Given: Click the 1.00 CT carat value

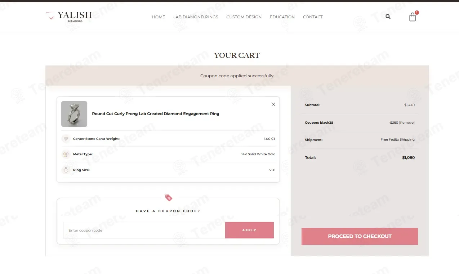Looking at the screenshot, I should (x=270, y=139).
